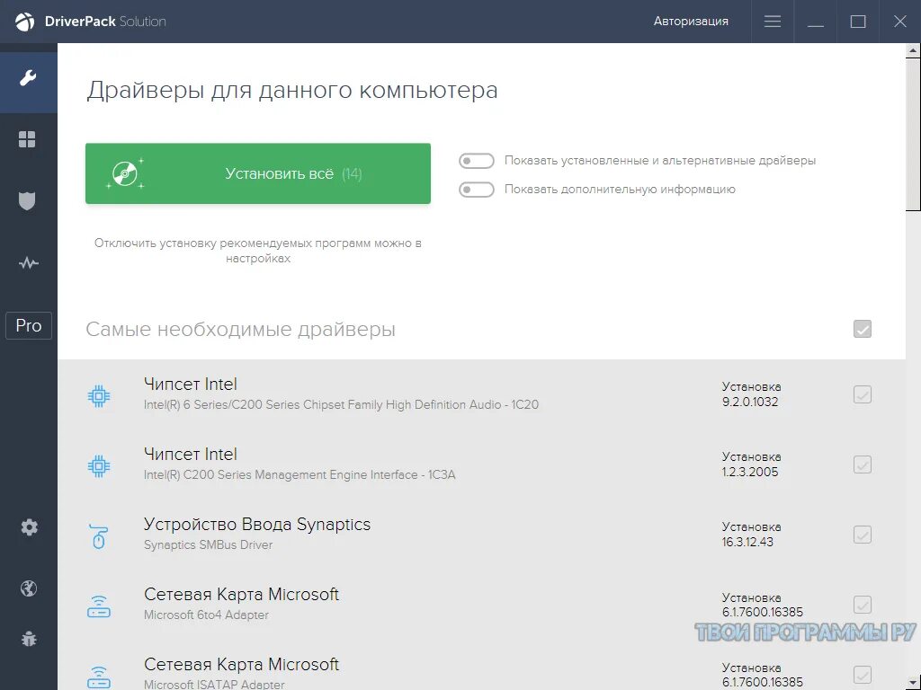Uncheck the High Definition Audio 1C20 driver
This screenshot has width=921, height=690.
pos(863,394)
